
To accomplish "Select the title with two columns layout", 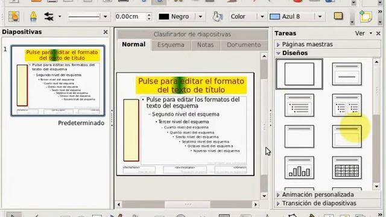I will point(347,105).
